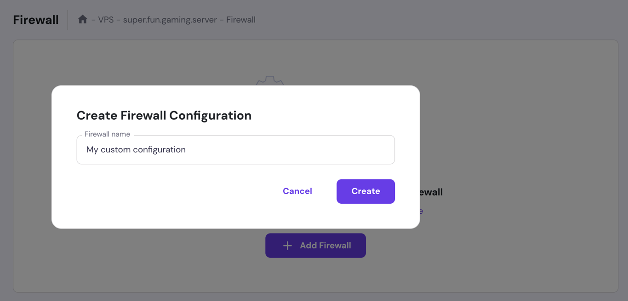Viewport: 628px width, 301px height.
Task: Select the text My custom configuration
Action: pyautogui.click(x=136, y=150)
